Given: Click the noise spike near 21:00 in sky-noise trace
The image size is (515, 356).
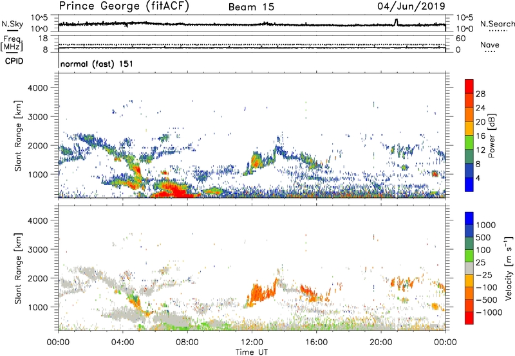Looking at the screenshot, I should [x=396, y=22].
